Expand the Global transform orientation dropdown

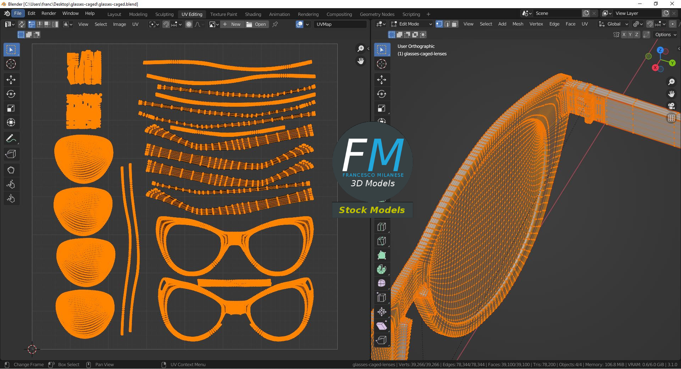[x=614, y=24]
